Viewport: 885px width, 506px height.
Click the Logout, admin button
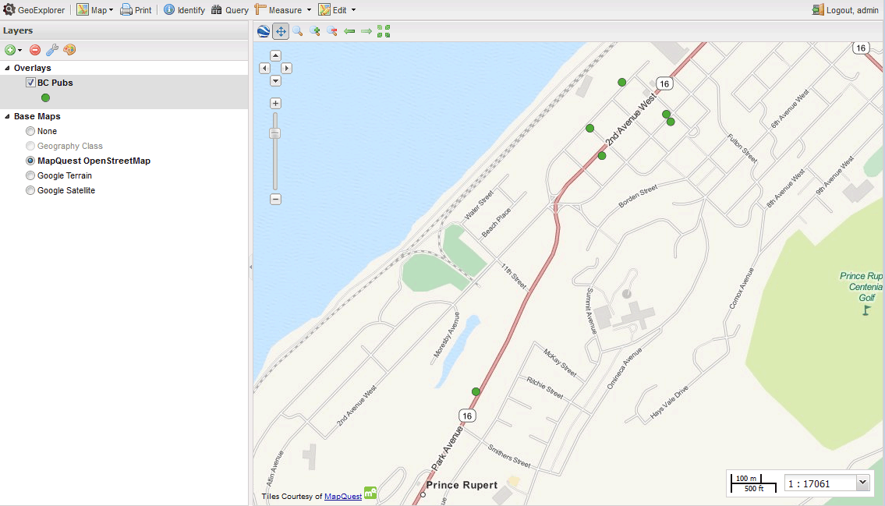(x=846, y=10)
